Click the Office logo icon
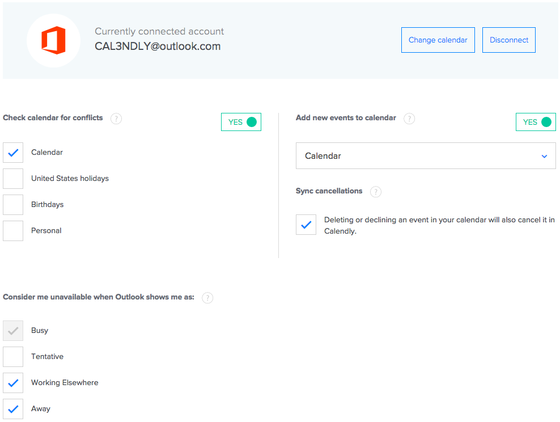 54,40
